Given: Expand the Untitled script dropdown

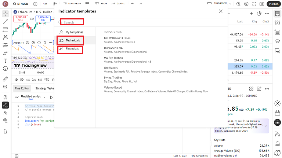Looking at the screenshot, I should (x=44, y=97).
